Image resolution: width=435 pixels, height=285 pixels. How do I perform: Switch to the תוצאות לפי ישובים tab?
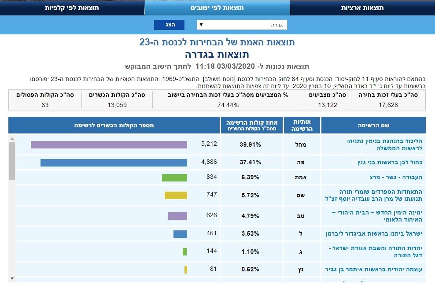coord(217,8)
